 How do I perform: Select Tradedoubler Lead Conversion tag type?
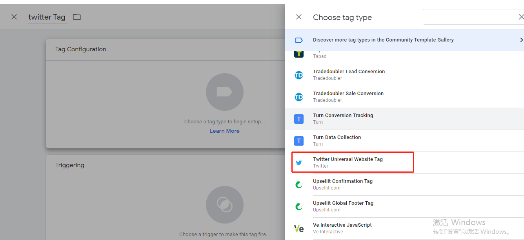(x=404, y=75)
